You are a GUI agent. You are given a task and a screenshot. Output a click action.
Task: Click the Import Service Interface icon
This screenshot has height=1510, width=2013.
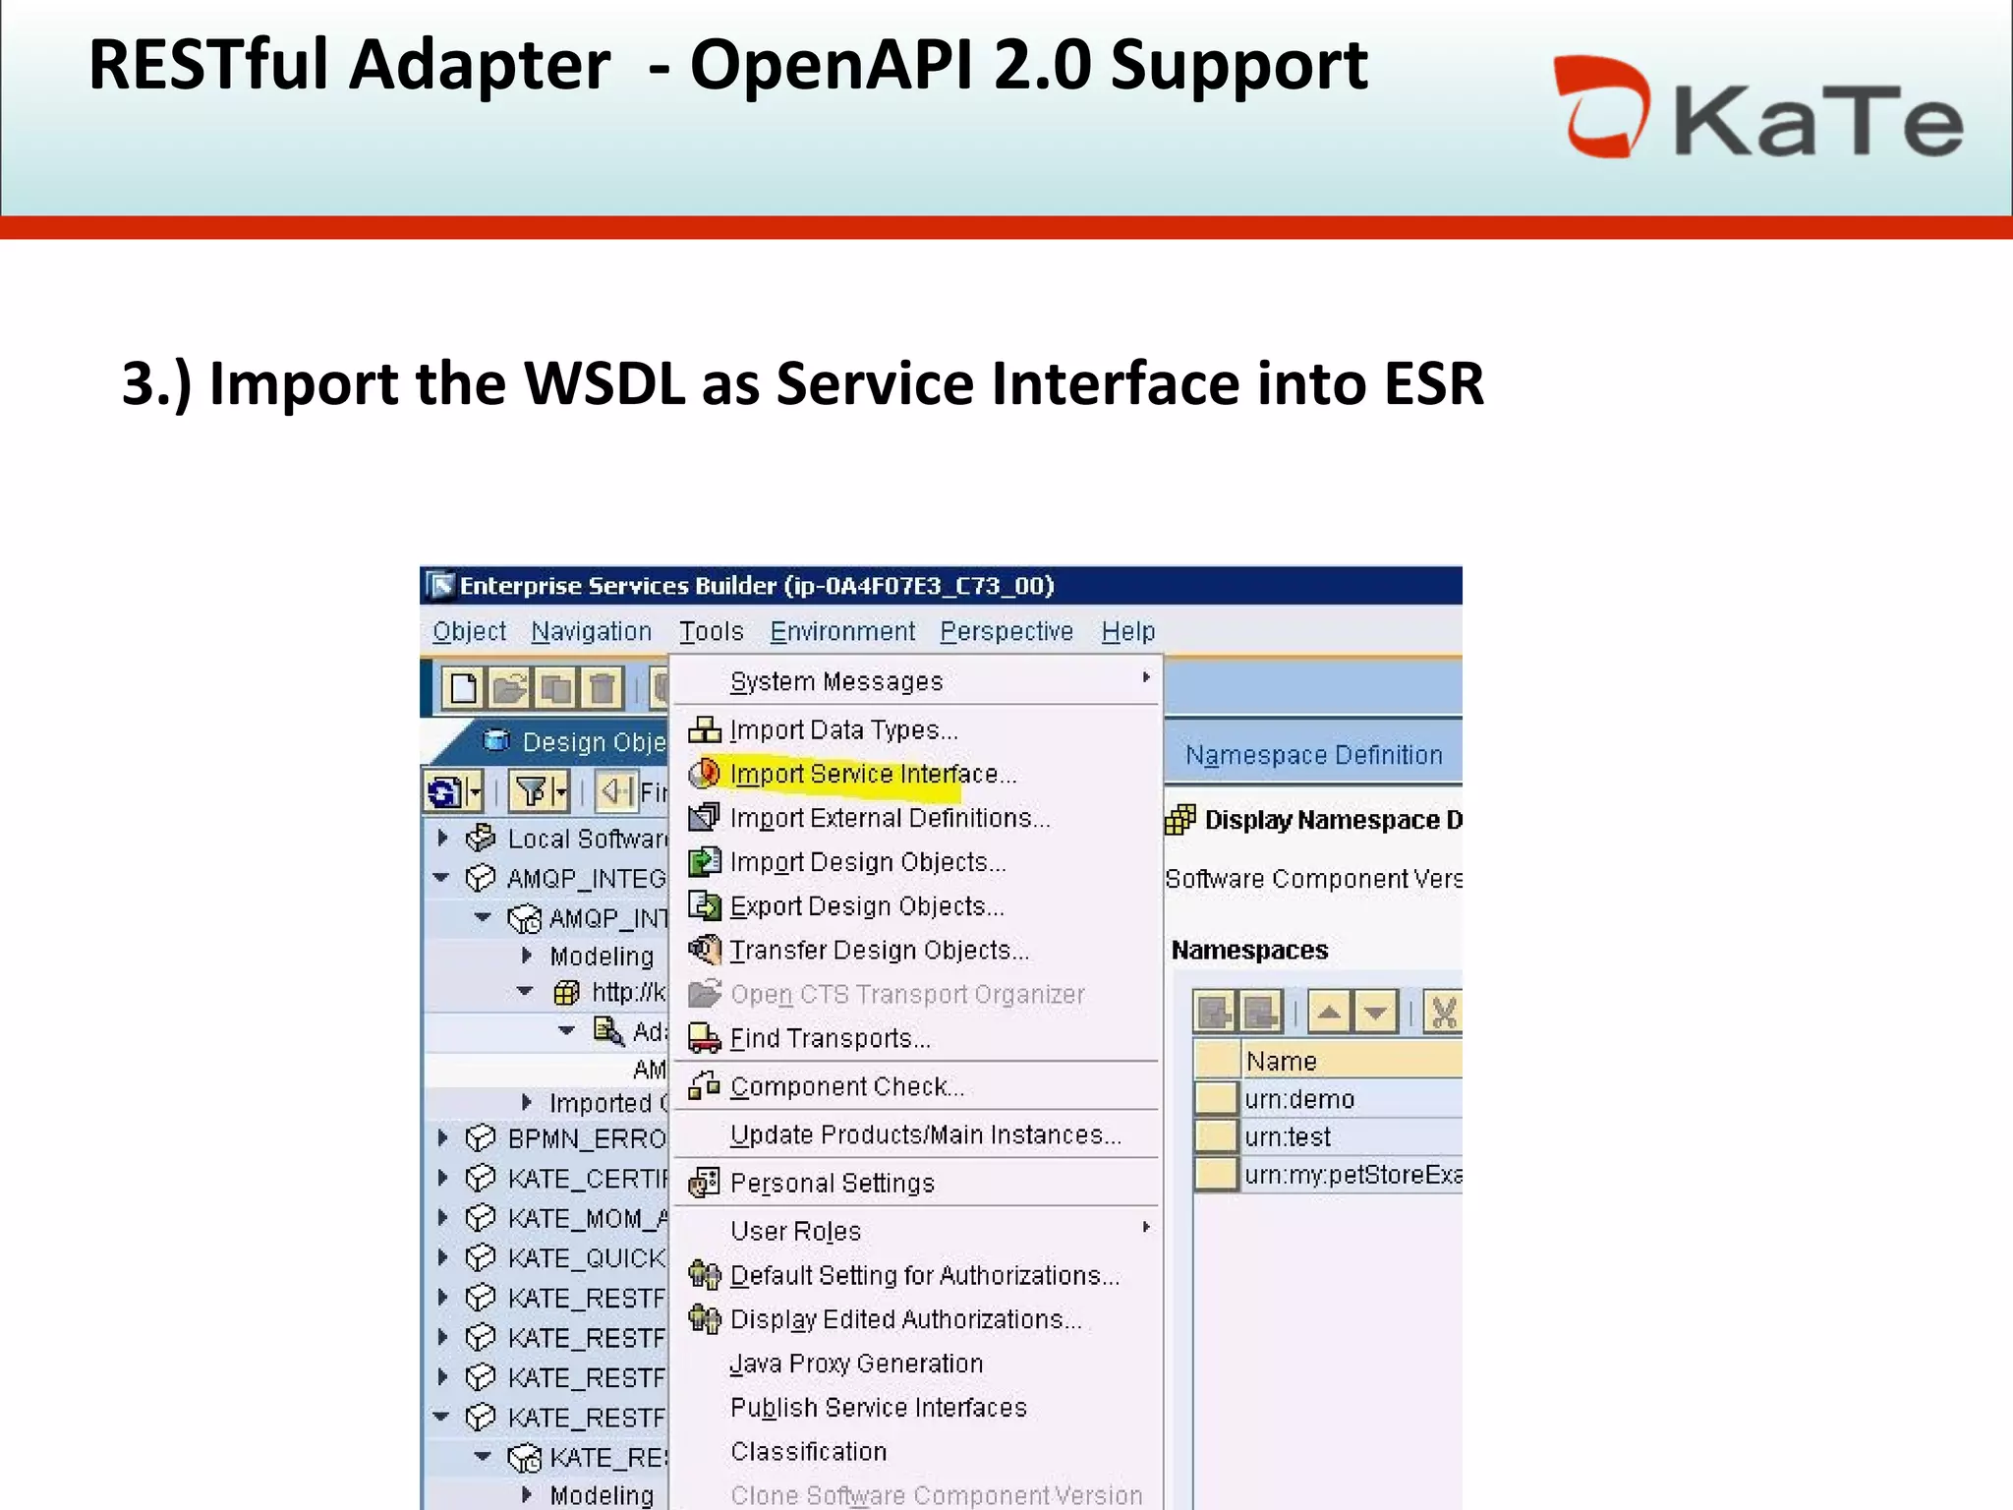click(705, 774)
